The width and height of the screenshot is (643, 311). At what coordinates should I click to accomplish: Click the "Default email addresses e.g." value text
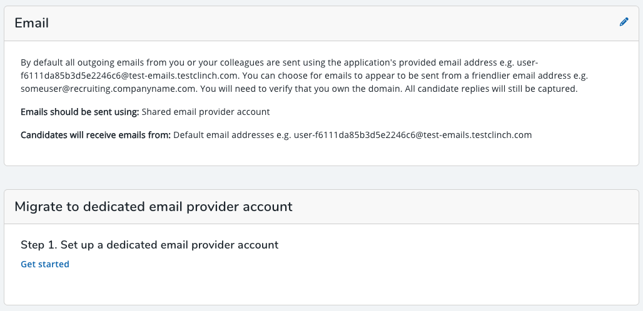pyautogui.click(x=232, y=135)
